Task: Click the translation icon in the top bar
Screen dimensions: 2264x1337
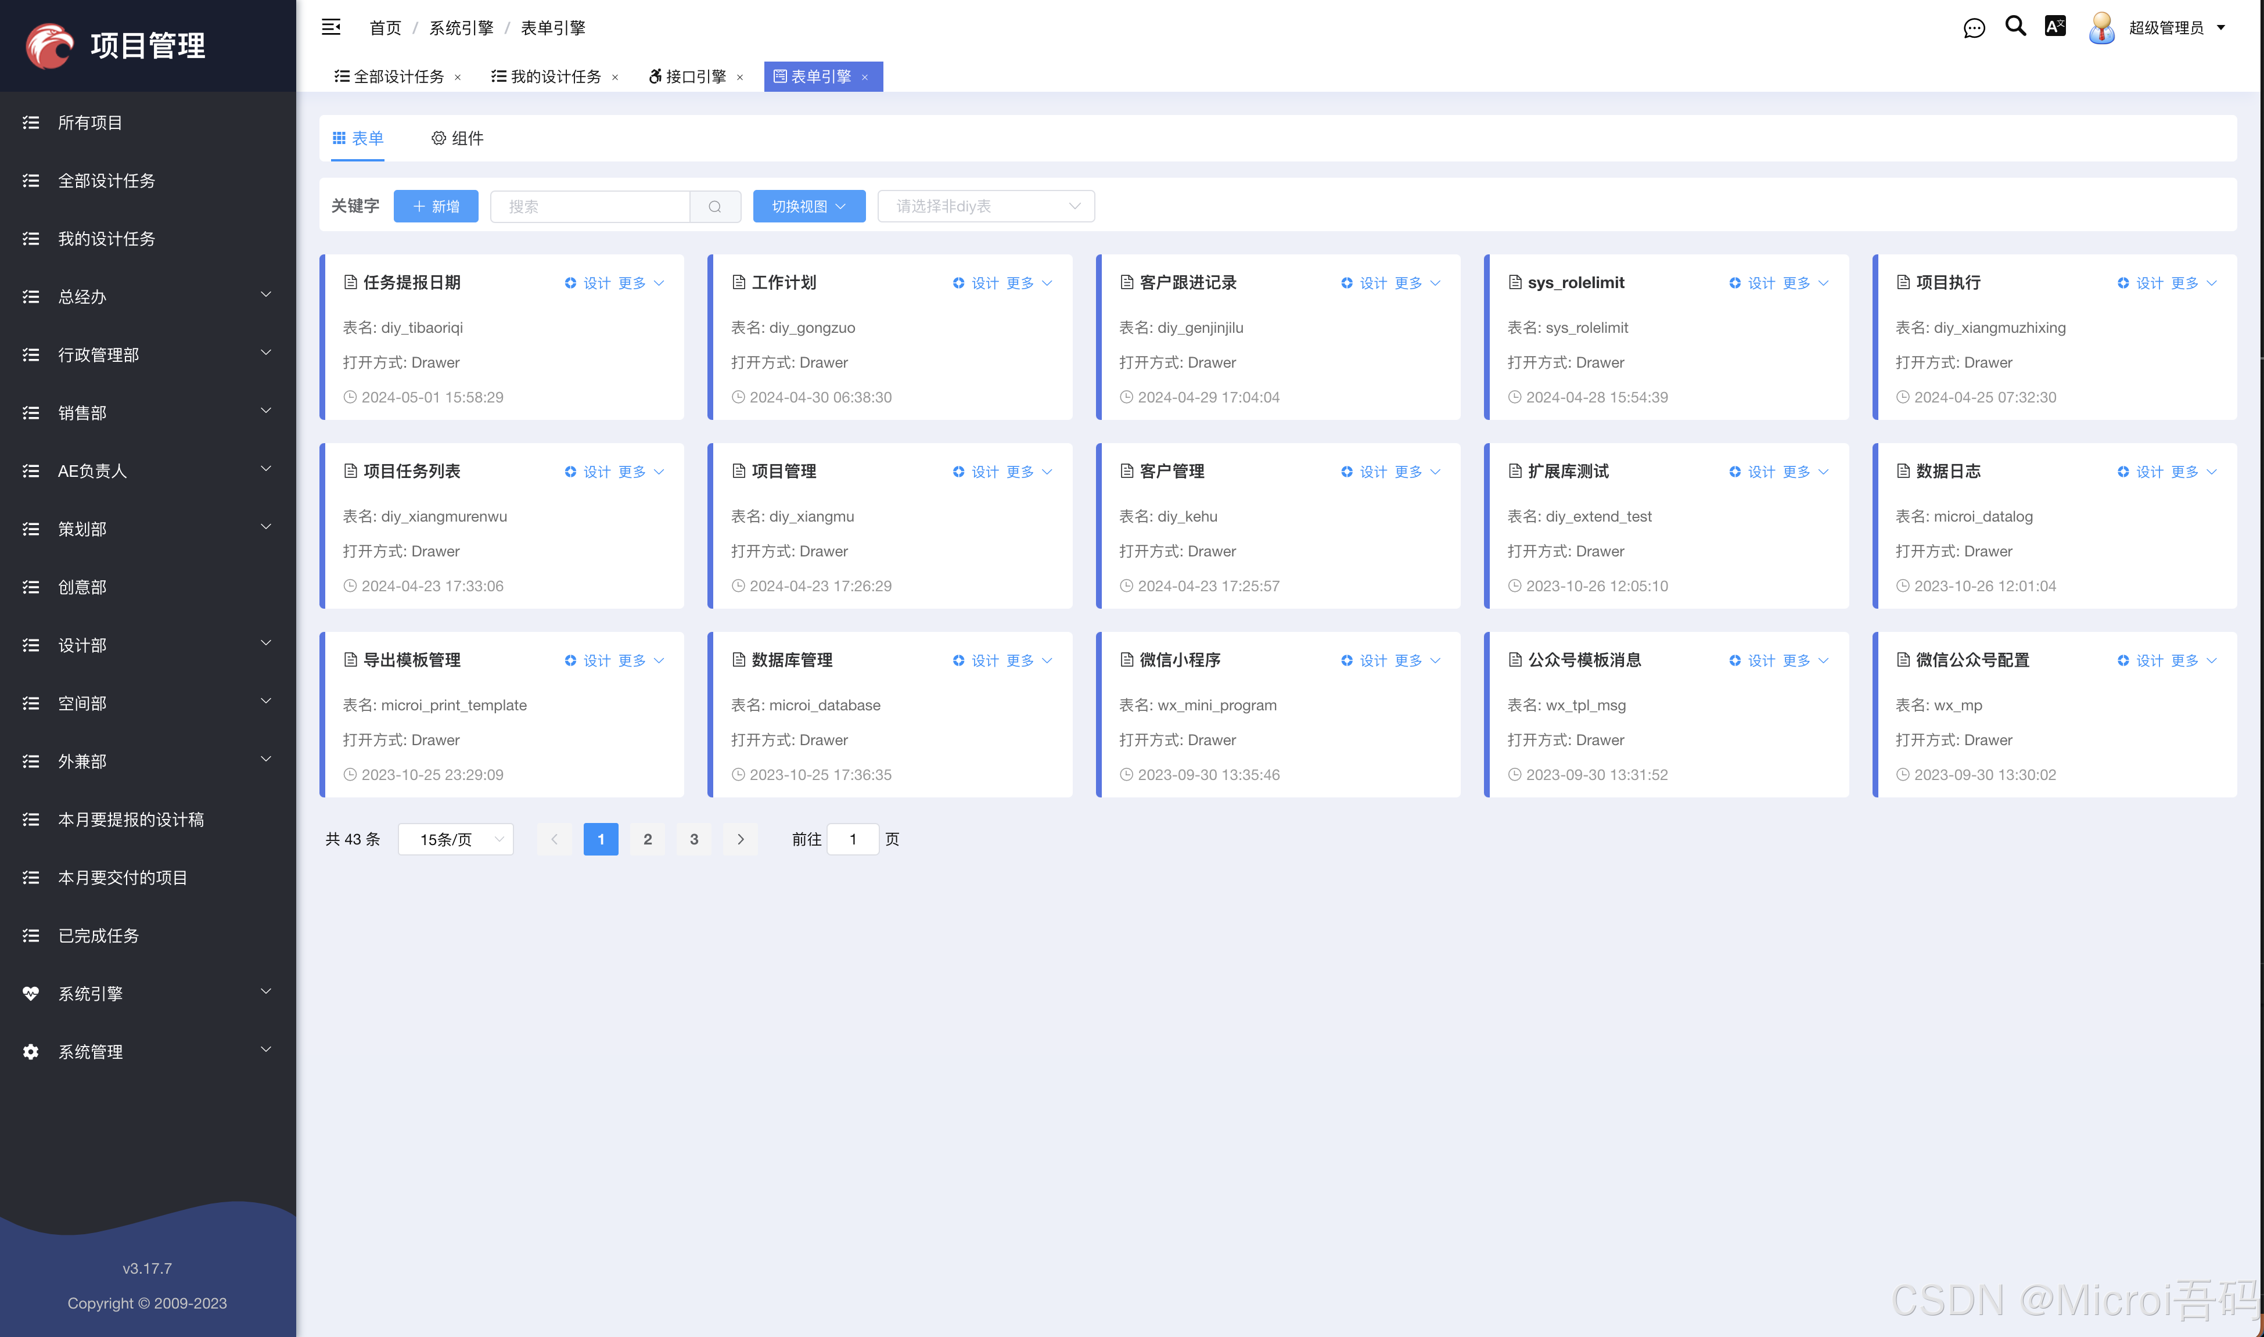Action: click(x=2055, y=27)
